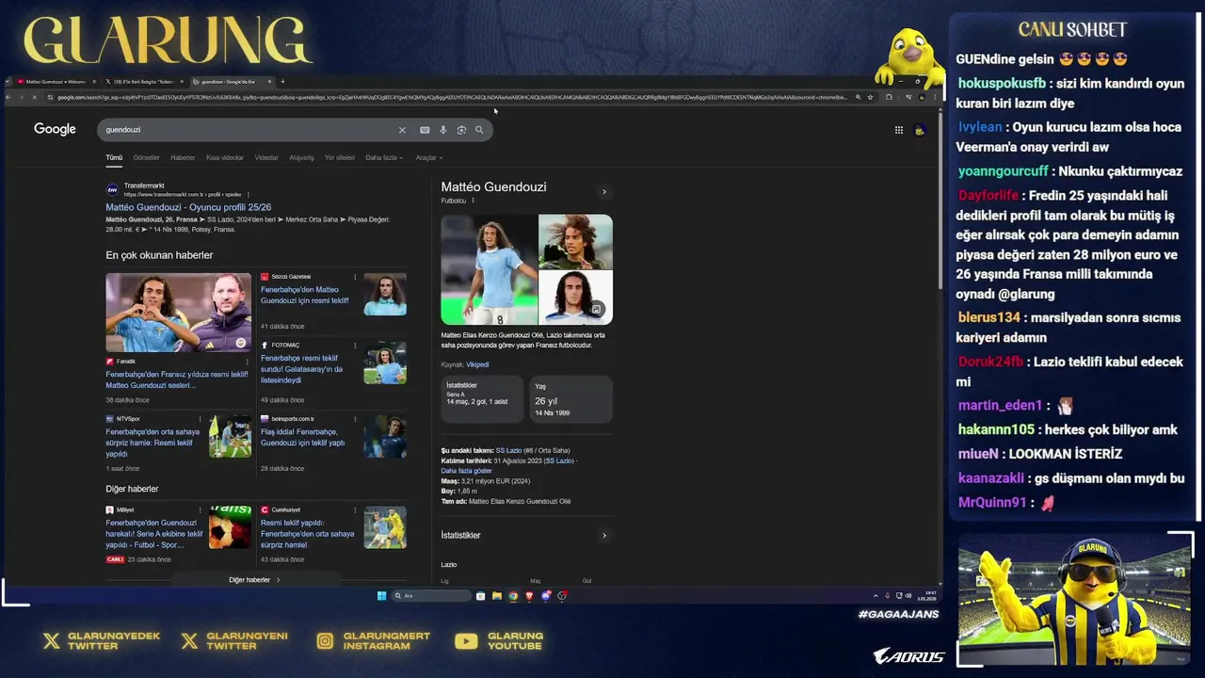Click chat username kaanazakli
The width and height of the screenshot is (1205, 678).
tap(991, 477)
